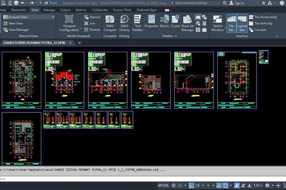
Task: Open the Customize Quick Access Toolbar dropdown
Action: (x=40, y=3)
